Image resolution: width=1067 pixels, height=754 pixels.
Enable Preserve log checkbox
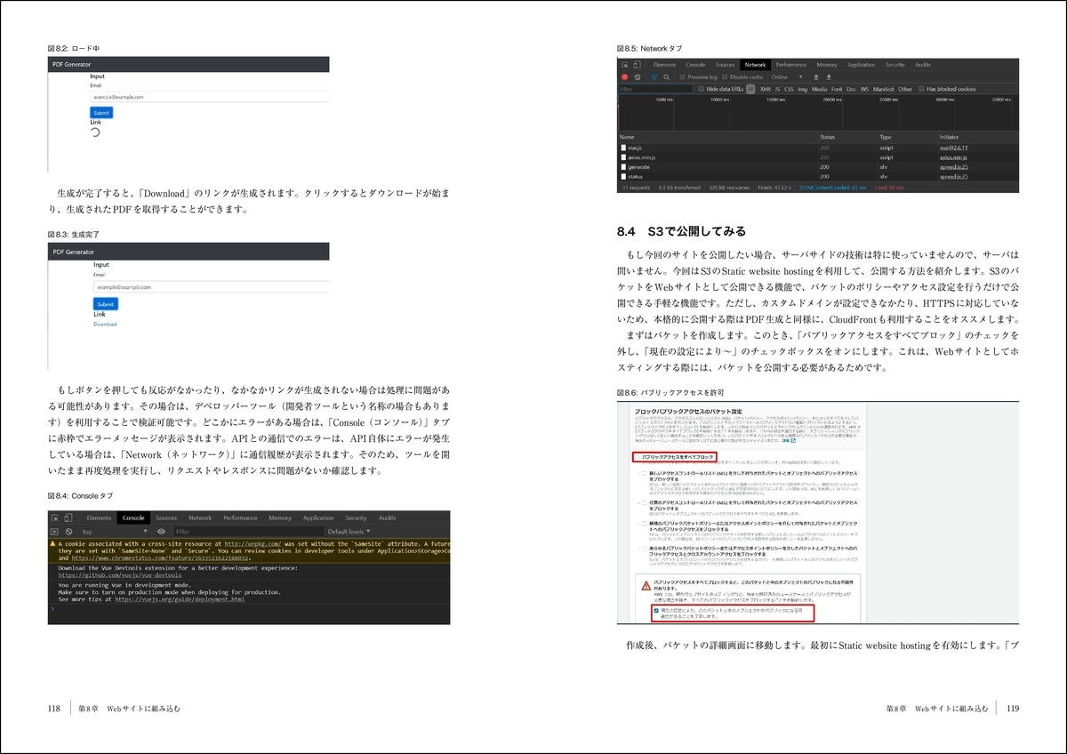(683, 77)
